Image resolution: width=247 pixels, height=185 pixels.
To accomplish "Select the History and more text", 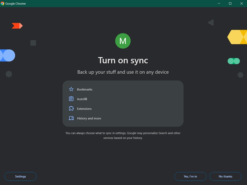I will click(x=89, y=118).
